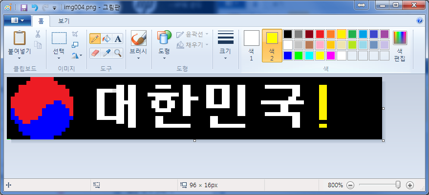Switch to the 홈 tab
Screen dimensions: 429x195
(41, 21)
